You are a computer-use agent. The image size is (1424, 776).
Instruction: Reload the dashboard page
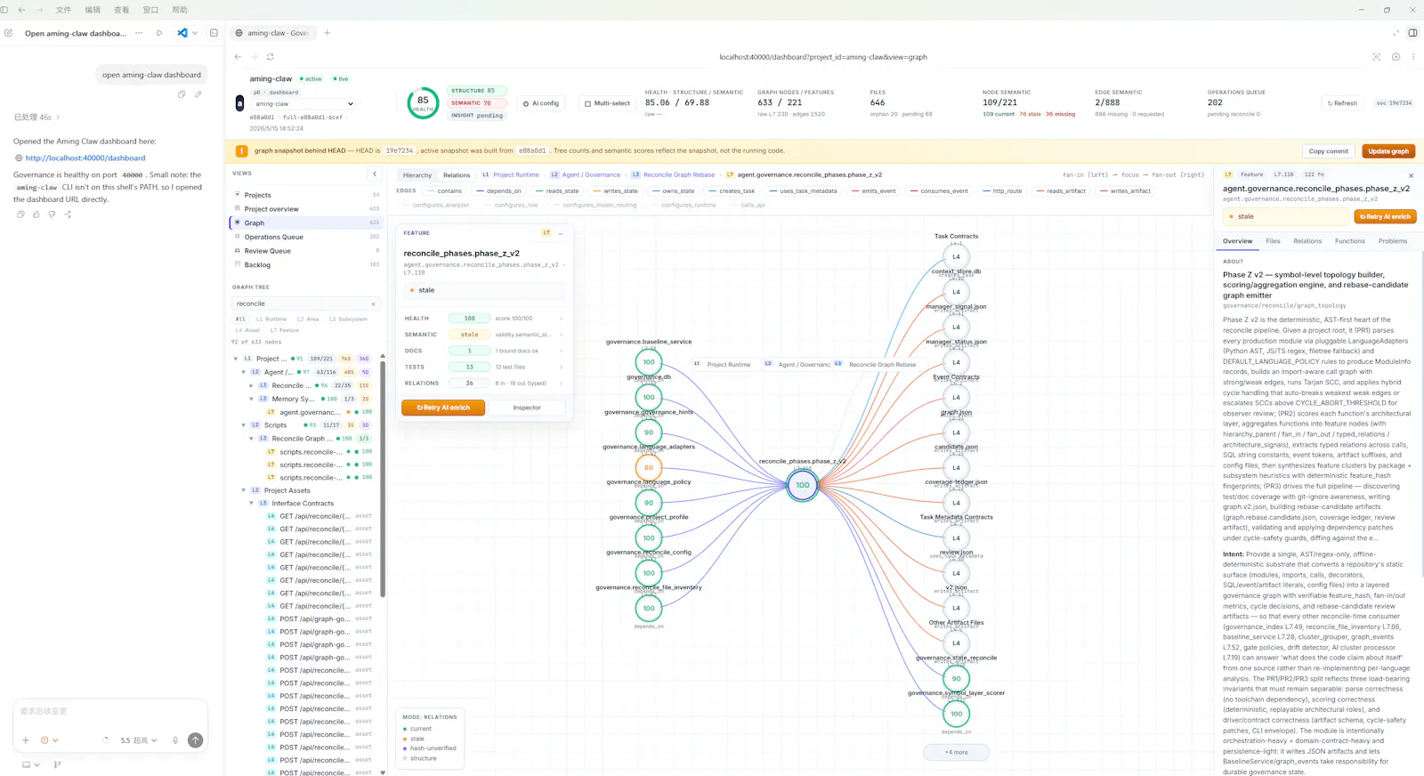(270, 57)
